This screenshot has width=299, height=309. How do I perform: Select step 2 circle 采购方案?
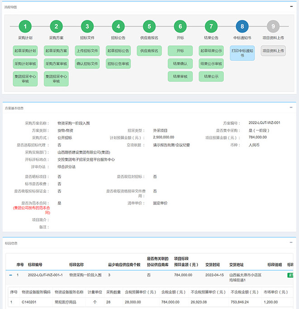56,27
